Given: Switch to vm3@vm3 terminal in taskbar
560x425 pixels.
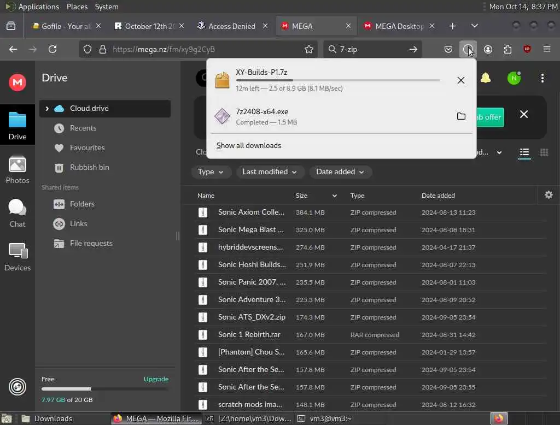Looking at the screenshot, I should tap(330, 418).
